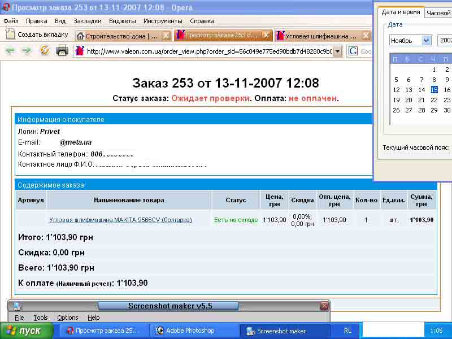Open the Файл menu
This screenshot has width=452, height=339.
11,21
